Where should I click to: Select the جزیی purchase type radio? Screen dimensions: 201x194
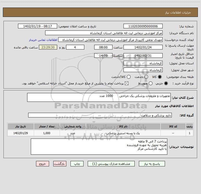pyautogui.click(x=166, y=83)
